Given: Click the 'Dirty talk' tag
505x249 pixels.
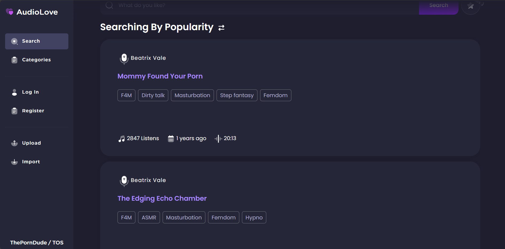Looking at the screenshot, I should [153, 95].
